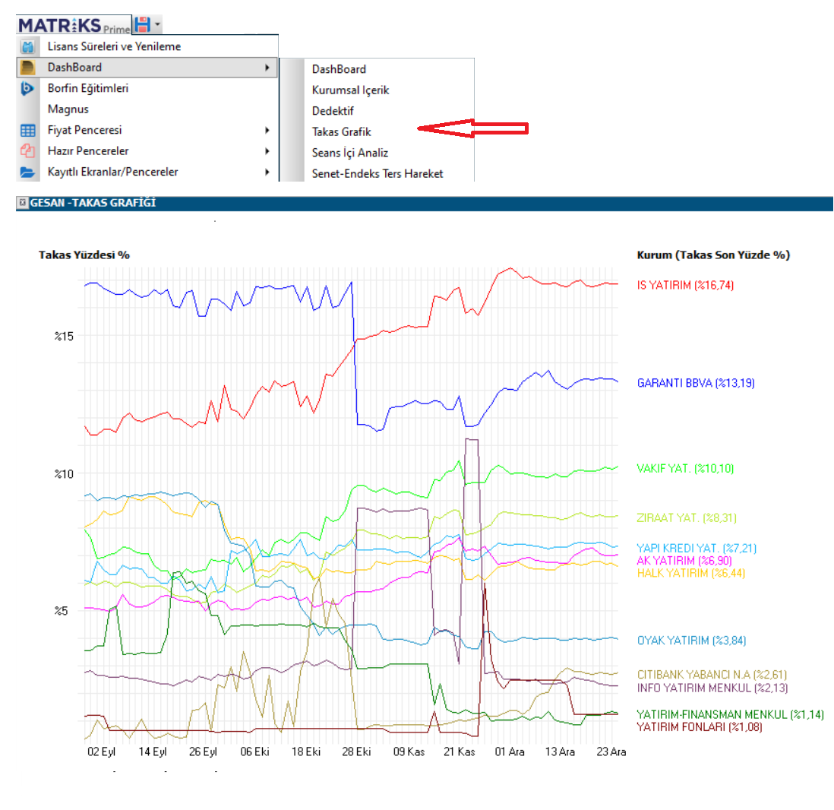Image resolution: width=834 pixels, height=810 pixels.
Task: Click the YAPI KREDI YAT. (%7,21) legend entry
Action: point(697,548)
